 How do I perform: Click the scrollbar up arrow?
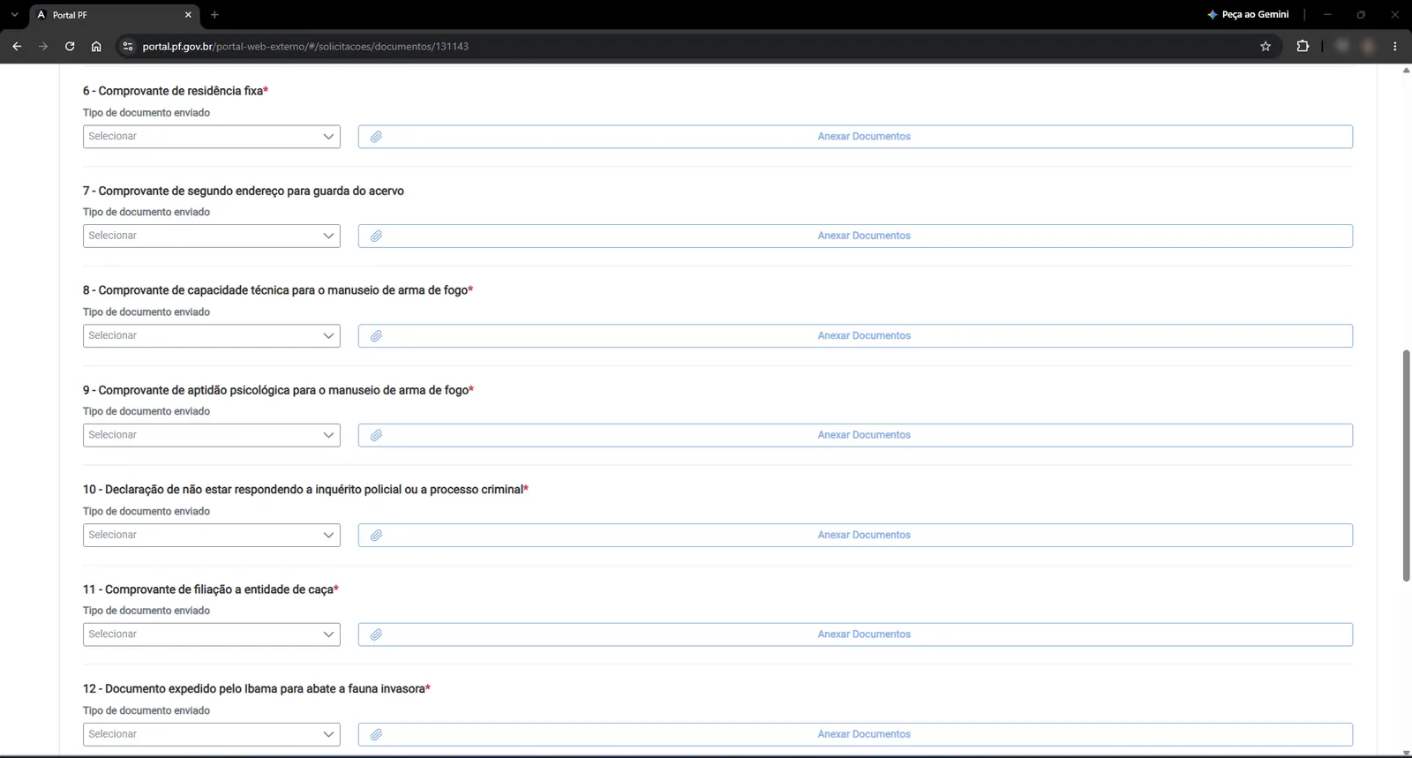click(x=1406, y=70)
